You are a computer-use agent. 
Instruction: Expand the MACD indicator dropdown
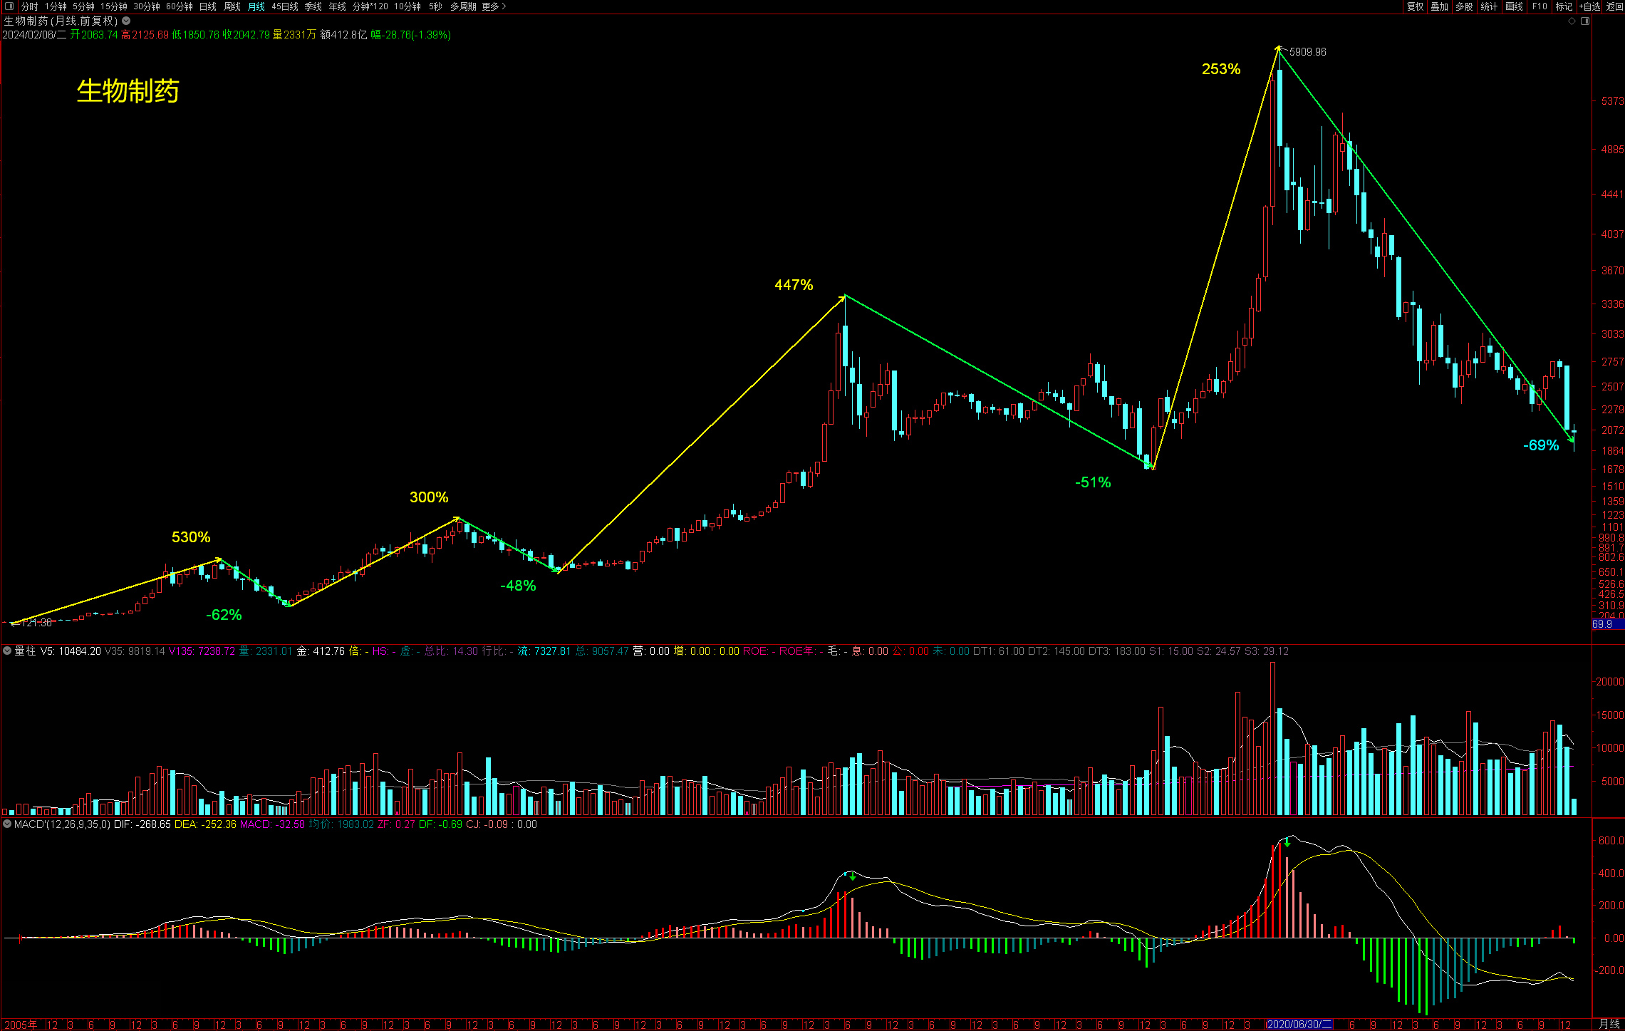7,824
